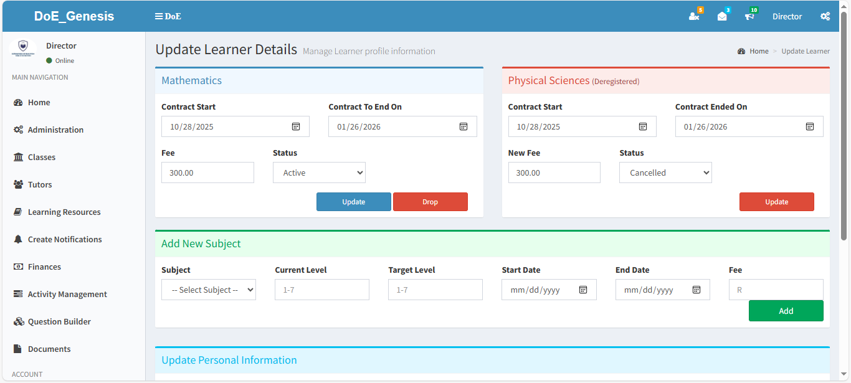Screen dimensions: 851x383
Task: Open calendar picker for Add Subject Start Date
Action: pos(583,290)
